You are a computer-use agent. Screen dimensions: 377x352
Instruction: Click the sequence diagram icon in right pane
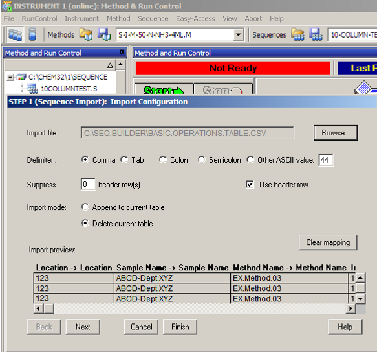coord(365,88)
